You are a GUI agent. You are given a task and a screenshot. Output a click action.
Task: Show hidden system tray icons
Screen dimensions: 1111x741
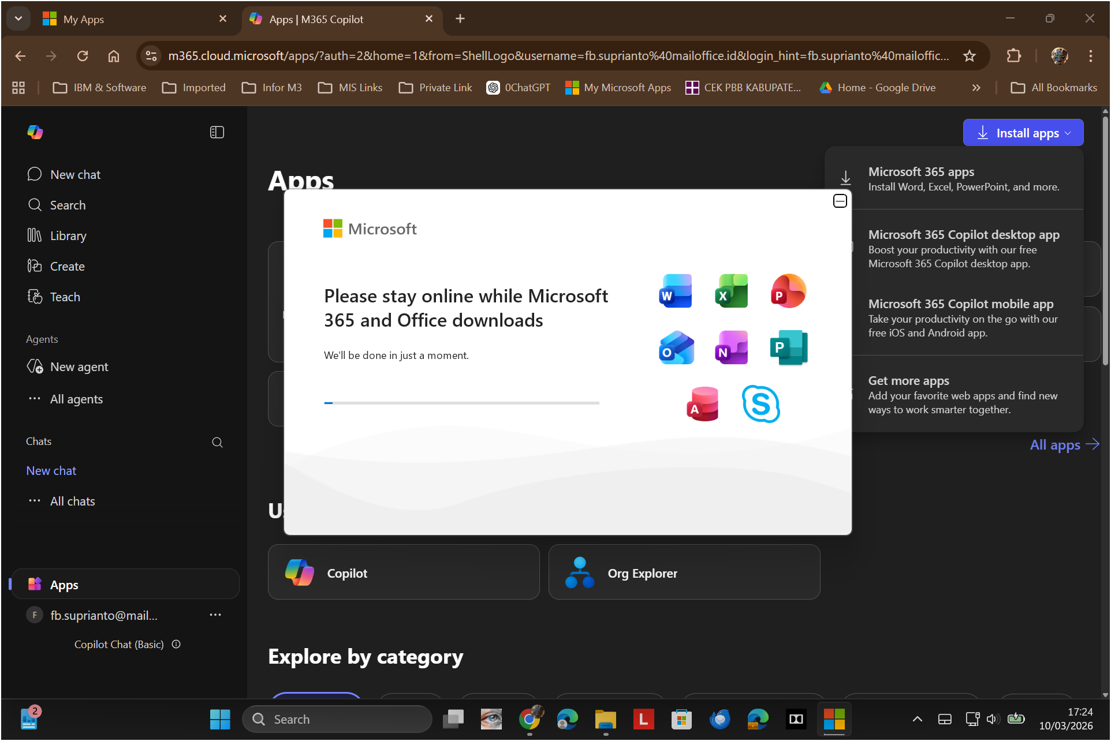[917, 719]
